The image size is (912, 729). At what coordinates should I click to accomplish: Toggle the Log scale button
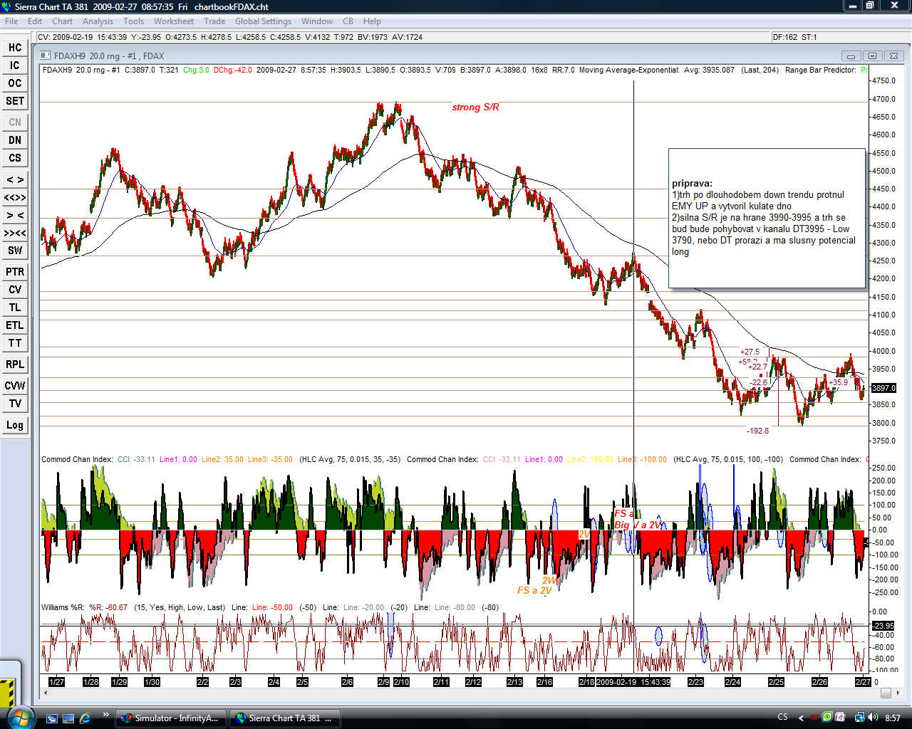click(x=15, y=425)
